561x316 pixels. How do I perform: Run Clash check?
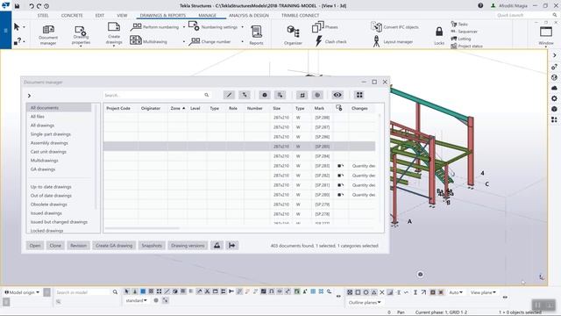(x=330, y=41)
